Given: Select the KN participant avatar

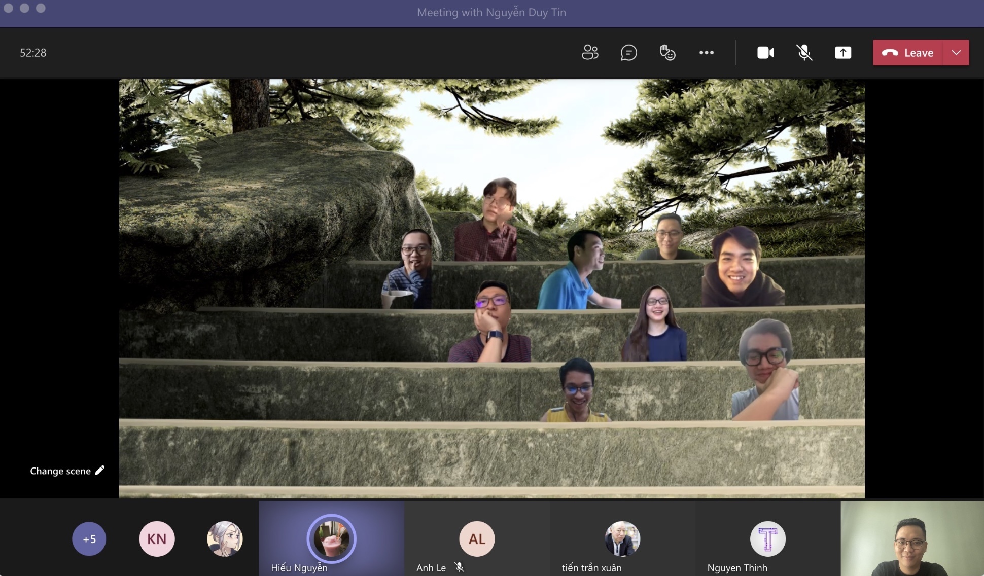Looking at the screenshot, I should [x=156, y=538].
